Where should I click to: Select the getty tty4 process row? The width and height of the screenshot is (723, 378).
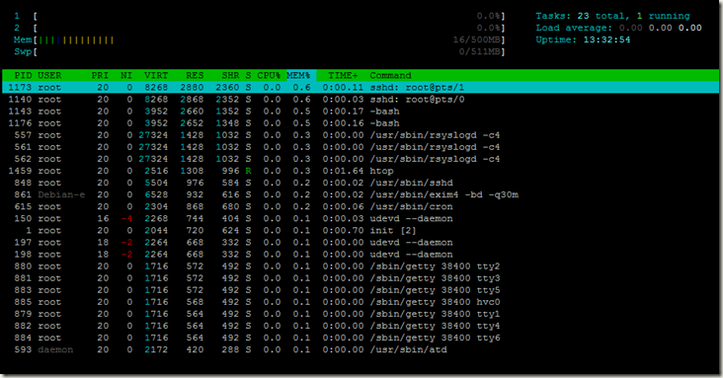point(361,326)
